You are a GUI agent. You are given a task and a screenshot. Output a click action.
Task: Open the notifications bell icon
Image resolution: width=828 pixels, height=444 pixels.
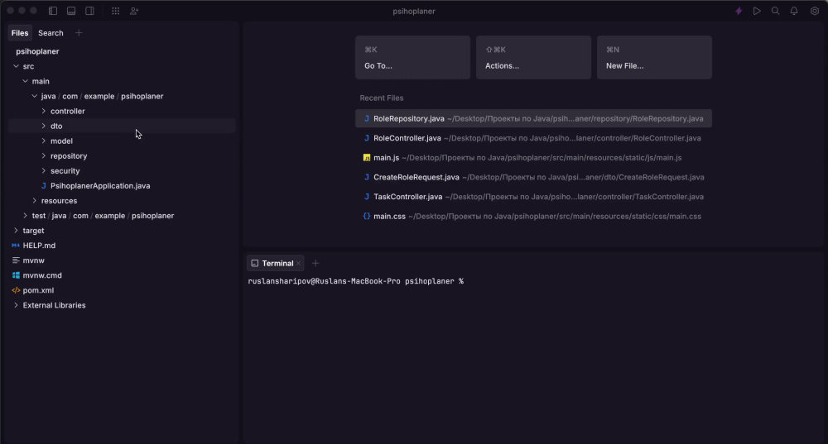pos(794,11)
